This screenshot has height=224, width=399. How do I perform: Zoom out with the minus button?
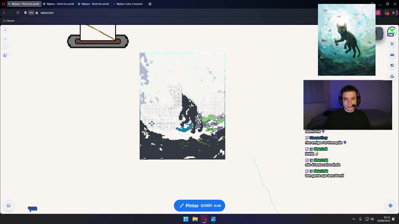coord(5,47)
